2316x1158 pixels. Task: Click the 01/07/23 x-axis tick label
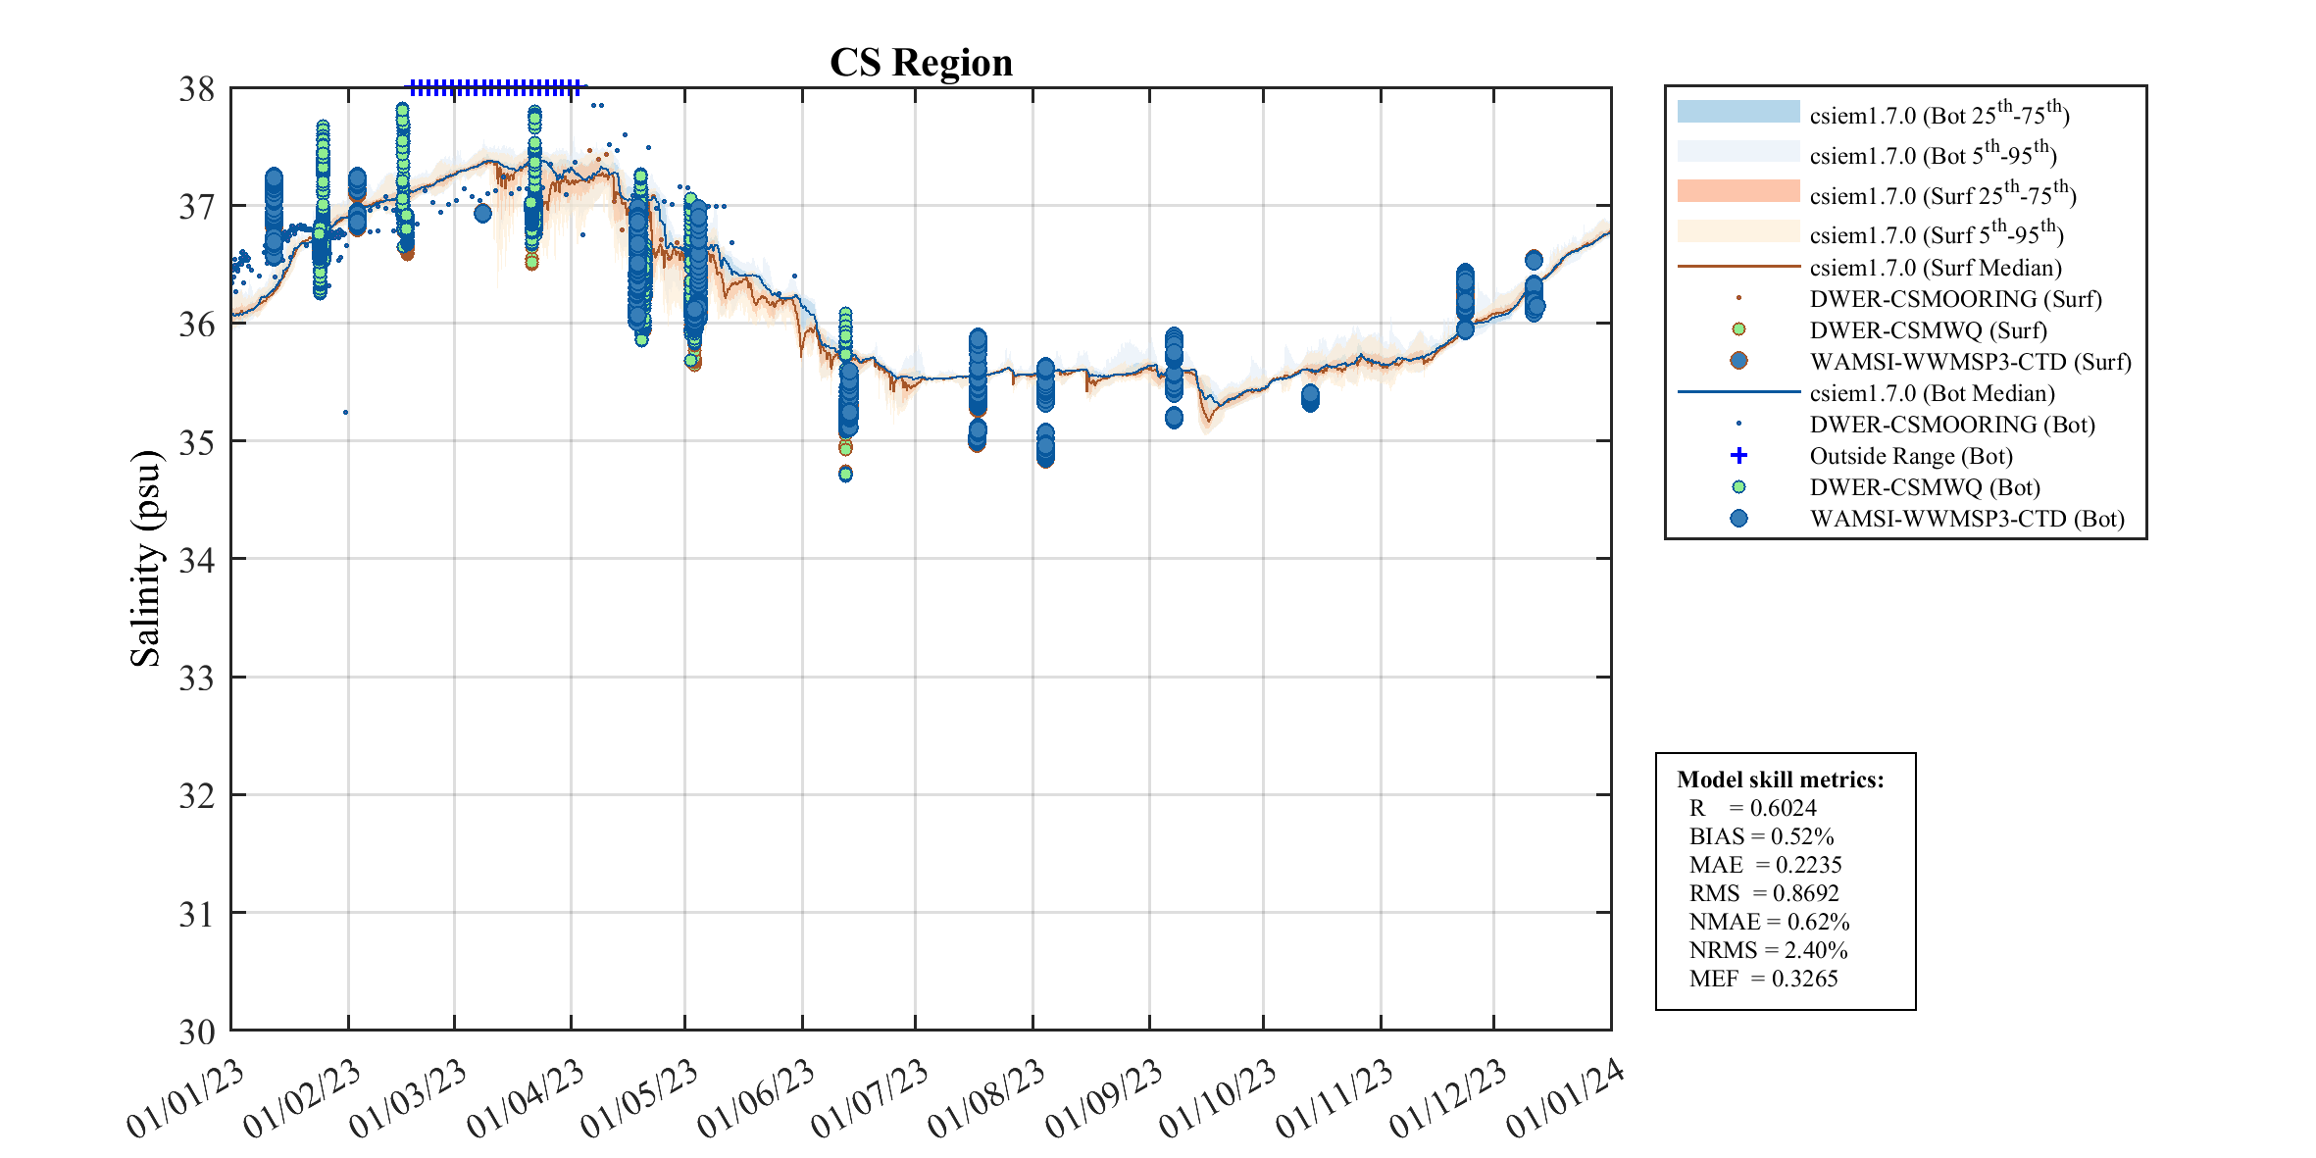[871, 1098]
